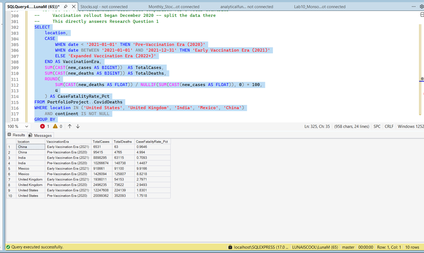Click the Windows 1252 encoding indicator
424x253 pixels.
410,126
